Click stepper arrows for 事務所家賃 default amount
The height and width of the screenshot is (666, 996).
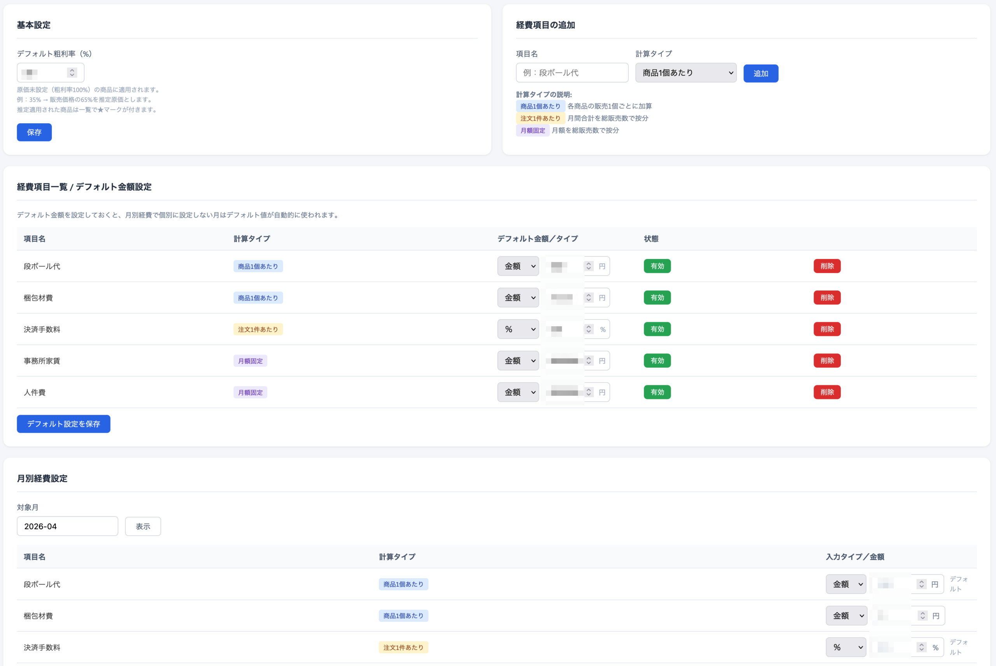click(x=589, y=361)
